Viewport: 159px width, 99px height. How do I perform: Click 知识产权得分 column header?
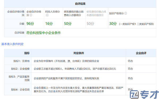[116, 13]
